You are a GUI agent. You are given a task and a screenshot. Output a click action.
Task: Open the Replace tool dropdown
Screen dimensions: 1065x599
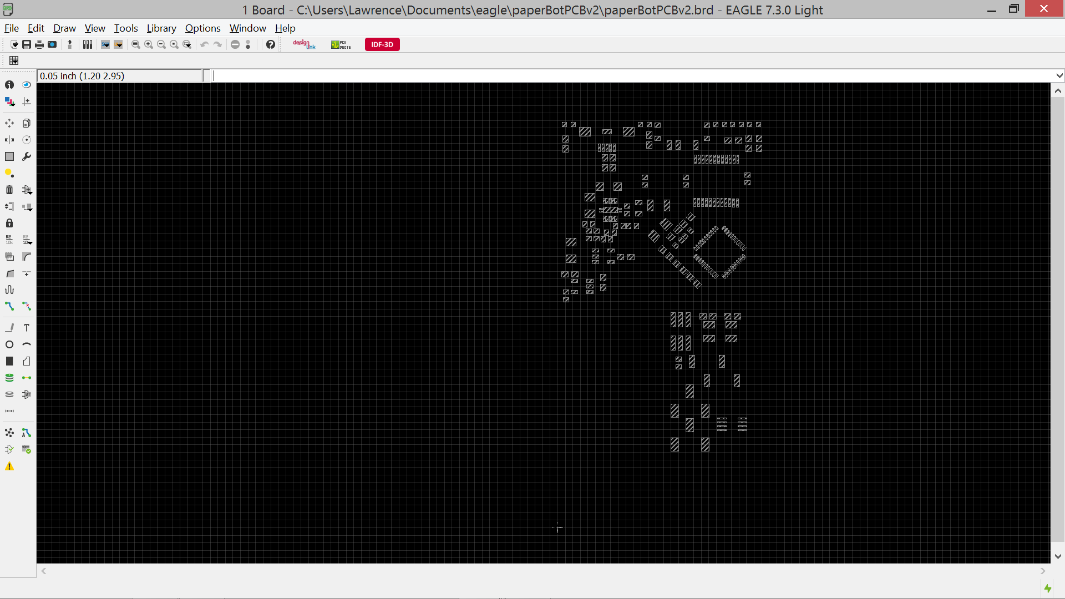tap(27, 207)
